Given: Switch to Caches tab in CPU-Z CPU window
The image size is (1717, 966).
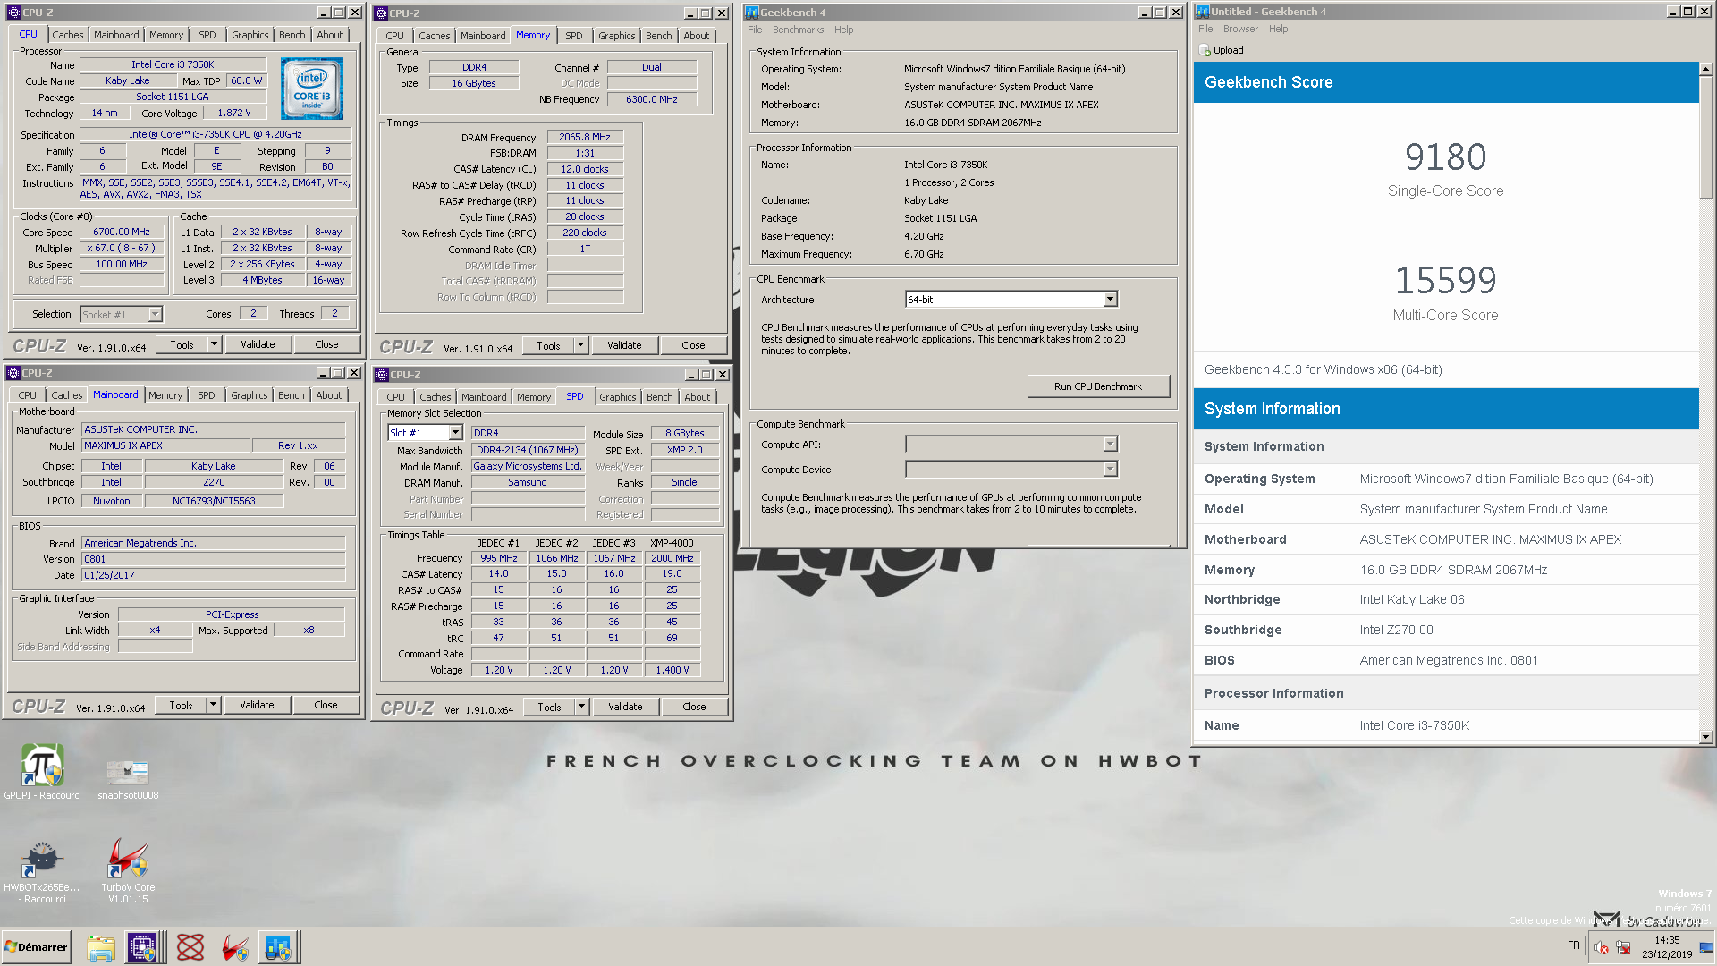Looking at the screenshot, I should point(68,35).
